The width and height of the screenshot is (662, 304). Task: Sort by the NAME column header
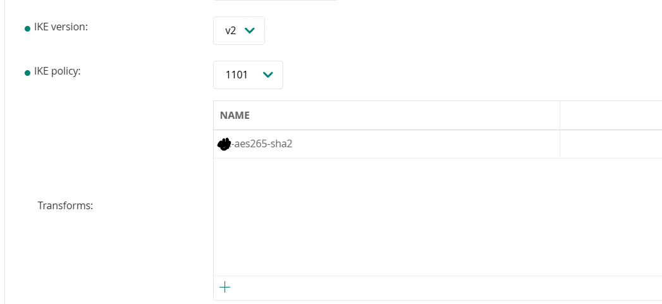[235, 115]
